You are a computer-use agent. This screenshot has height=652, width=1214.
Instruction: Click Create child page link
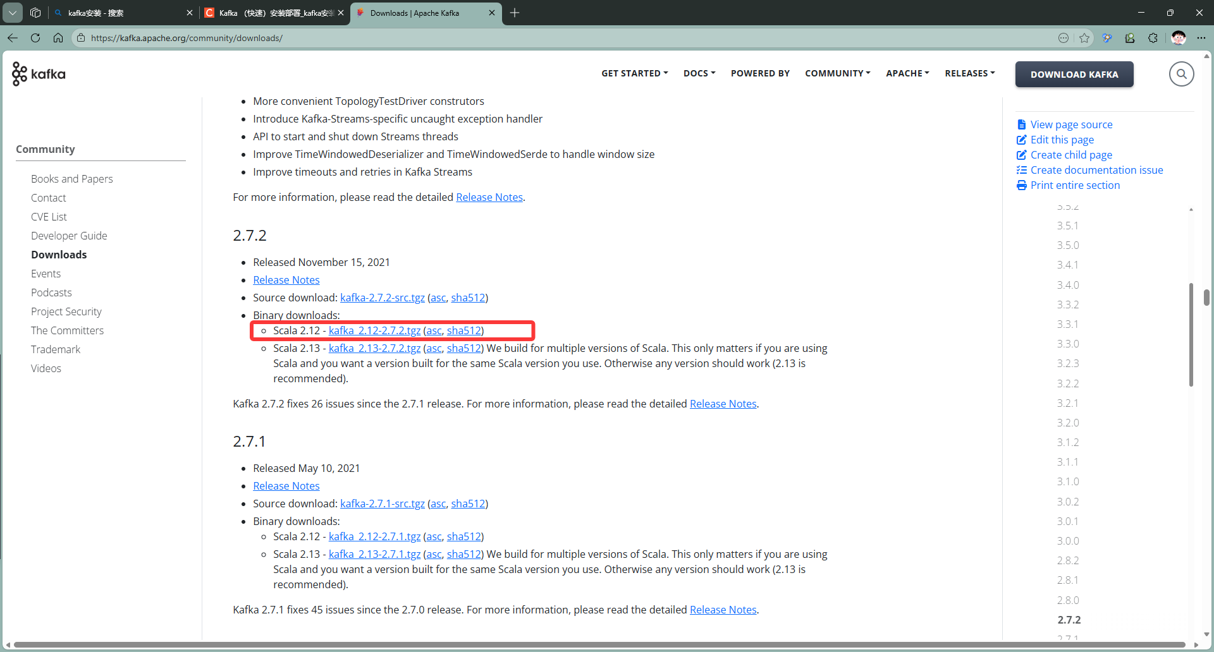1065,155
